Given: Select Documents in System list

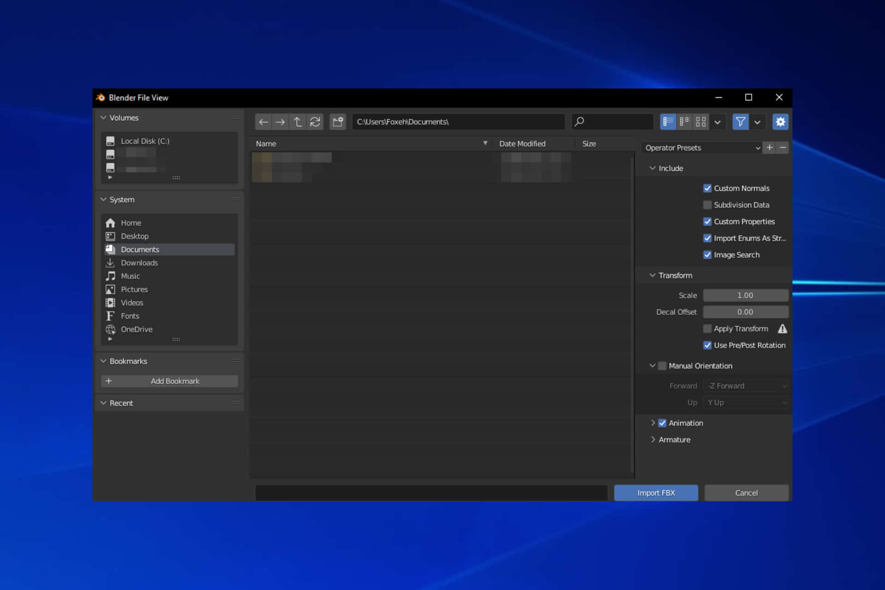Looking at the screenshot, I should pos(169,249).
